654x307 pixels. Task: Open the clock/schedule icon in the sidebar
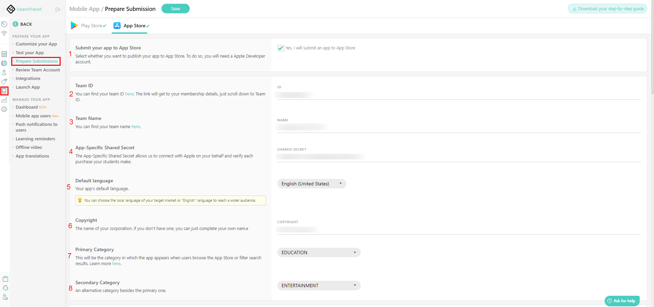[4, 24]
